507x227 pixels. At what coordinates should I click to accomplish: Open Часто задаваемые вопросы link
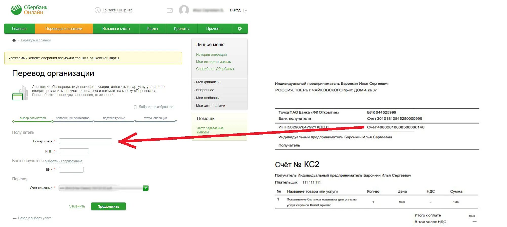tap(210, 130)
